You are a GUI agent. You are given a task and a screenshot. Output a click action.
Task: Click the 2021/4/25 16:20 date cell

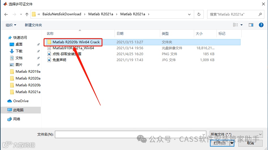pos(130,54)
